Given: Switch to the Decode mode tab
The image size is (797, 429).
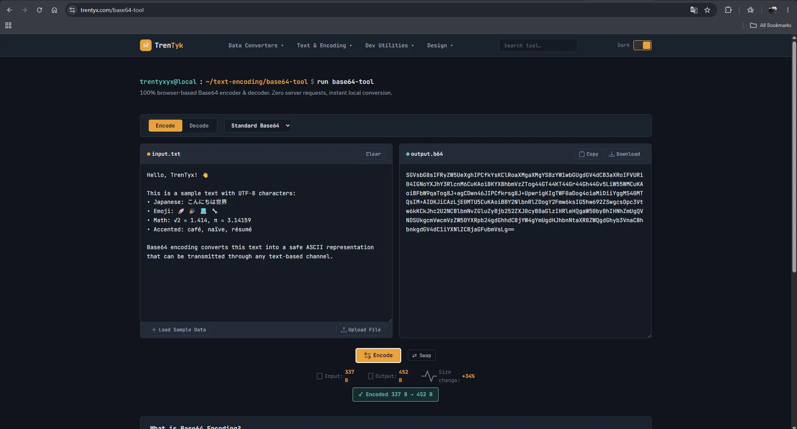Looking at the screenshot, I should click(x=199, y=126).
